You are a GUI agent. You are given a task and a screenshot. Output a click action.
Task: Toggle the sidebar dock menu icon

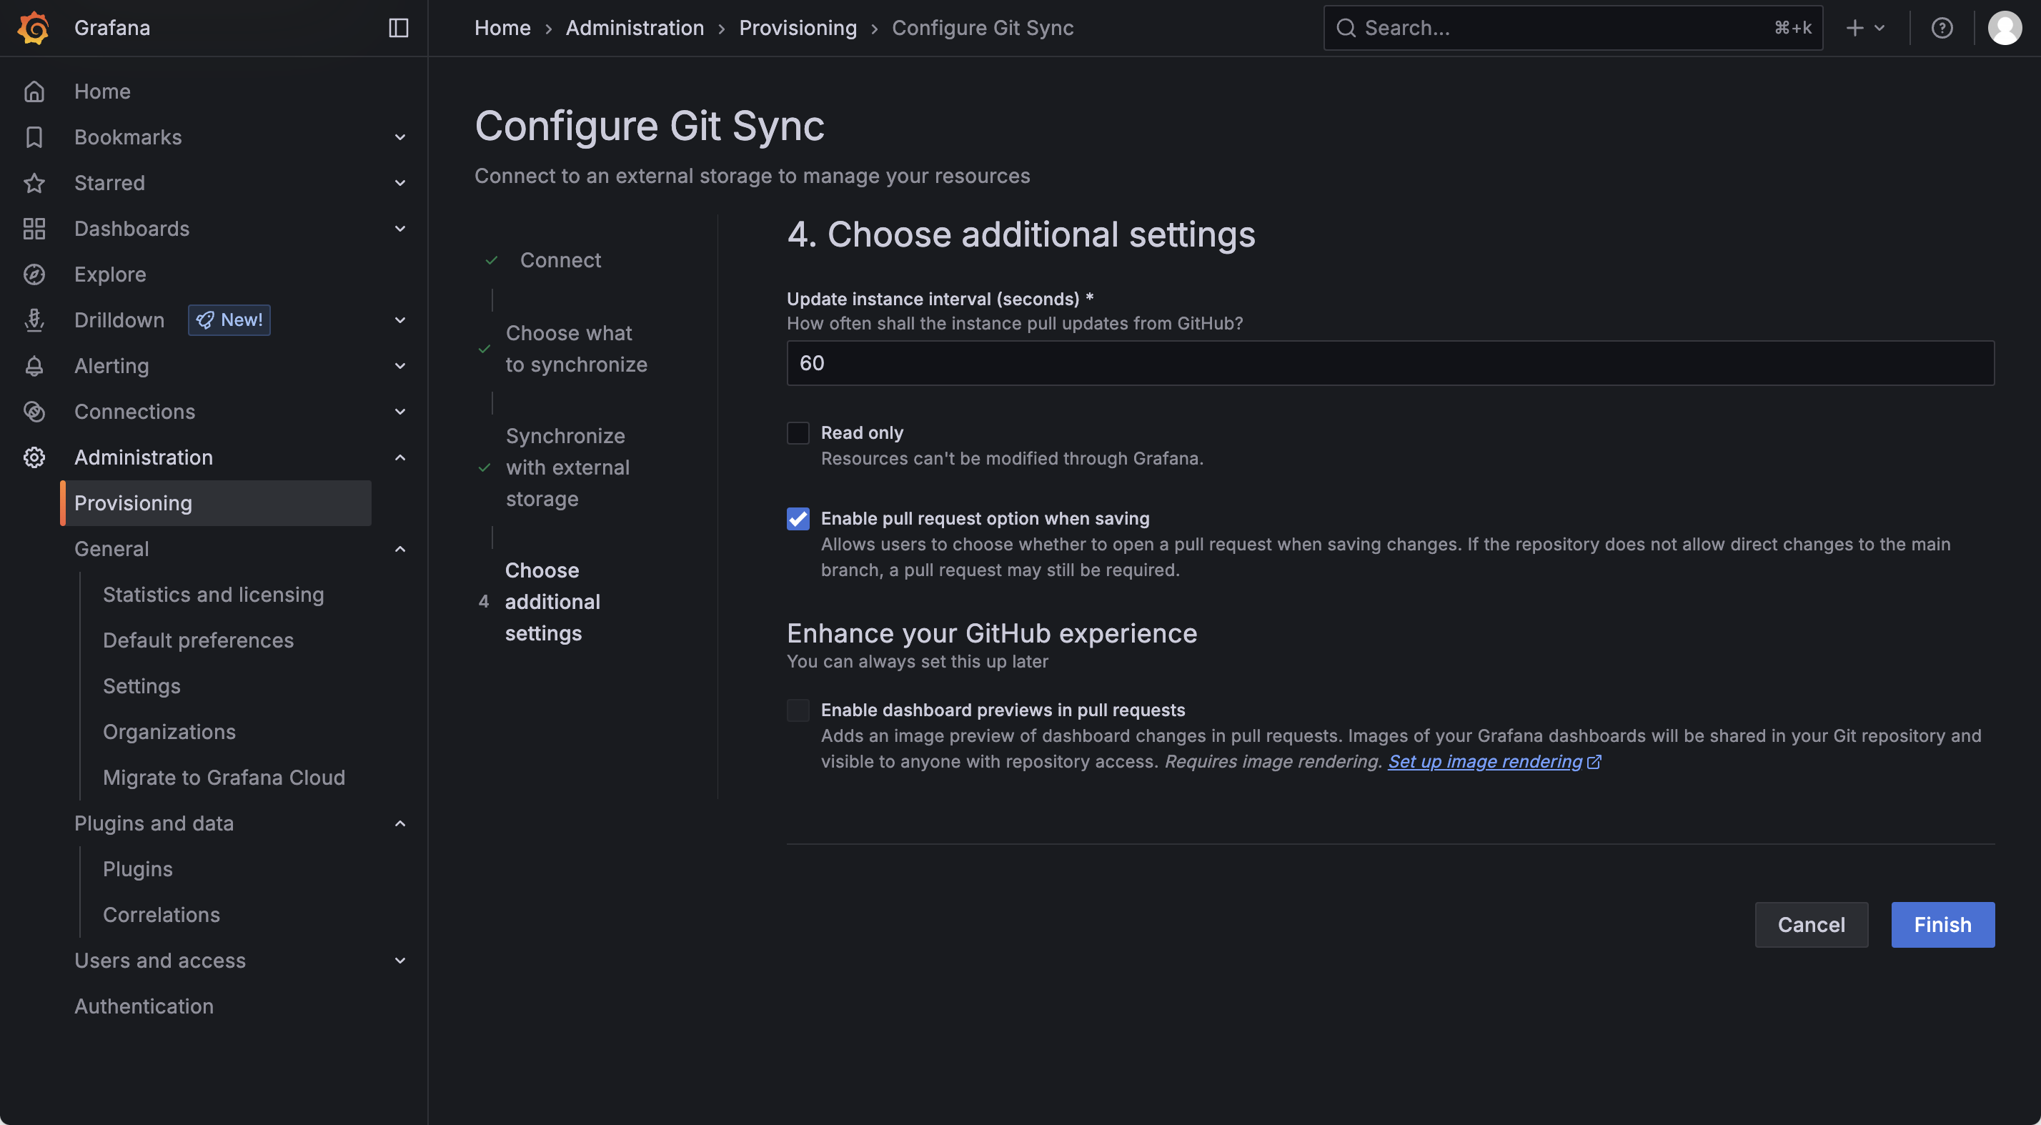point(399,28)
